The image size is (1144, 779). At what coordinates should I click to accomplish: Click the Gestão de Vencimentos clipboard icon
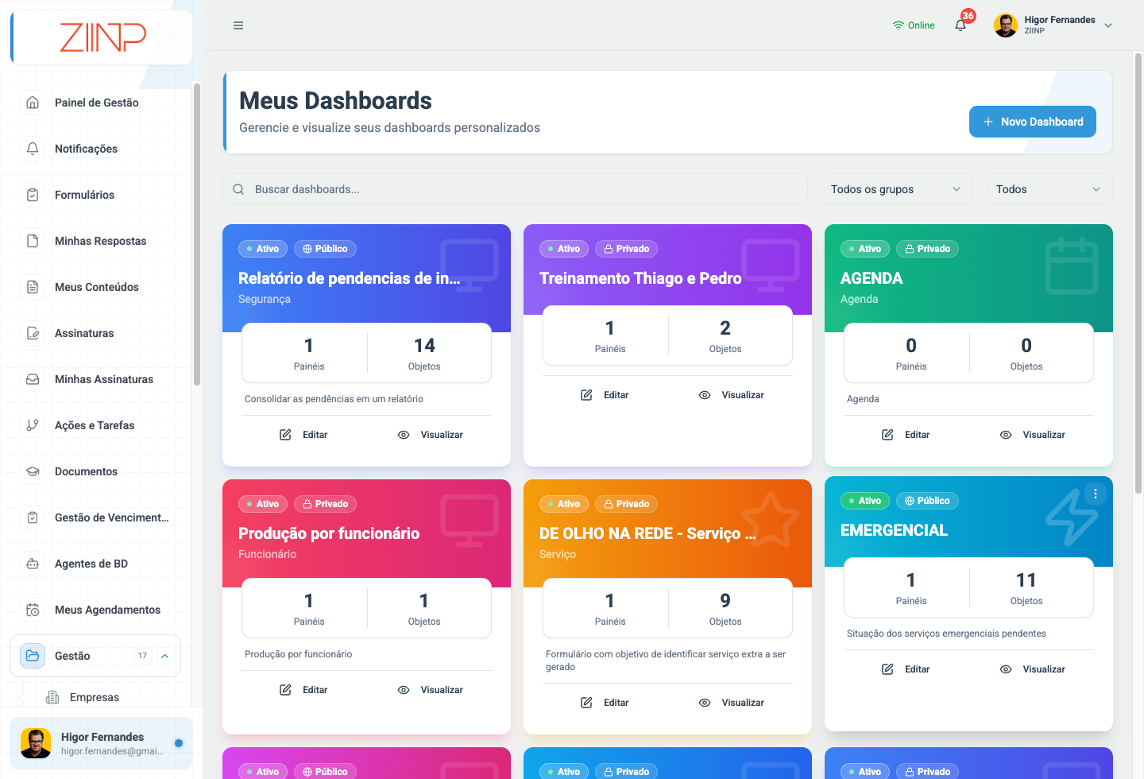[33, 517]
